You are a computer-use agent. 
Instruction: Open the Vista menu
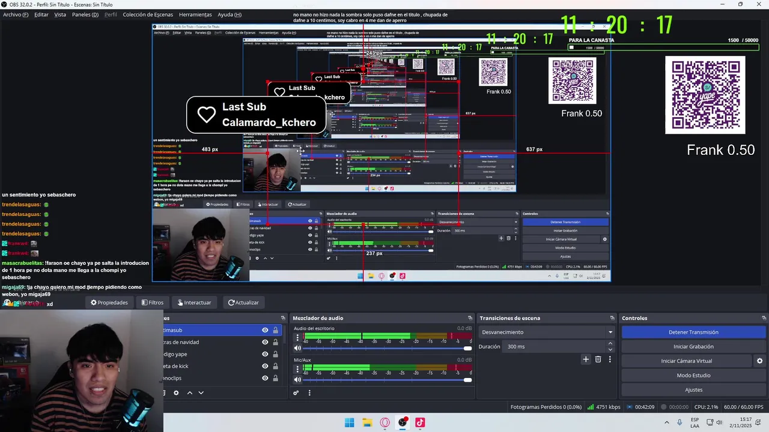click(60, 14)
